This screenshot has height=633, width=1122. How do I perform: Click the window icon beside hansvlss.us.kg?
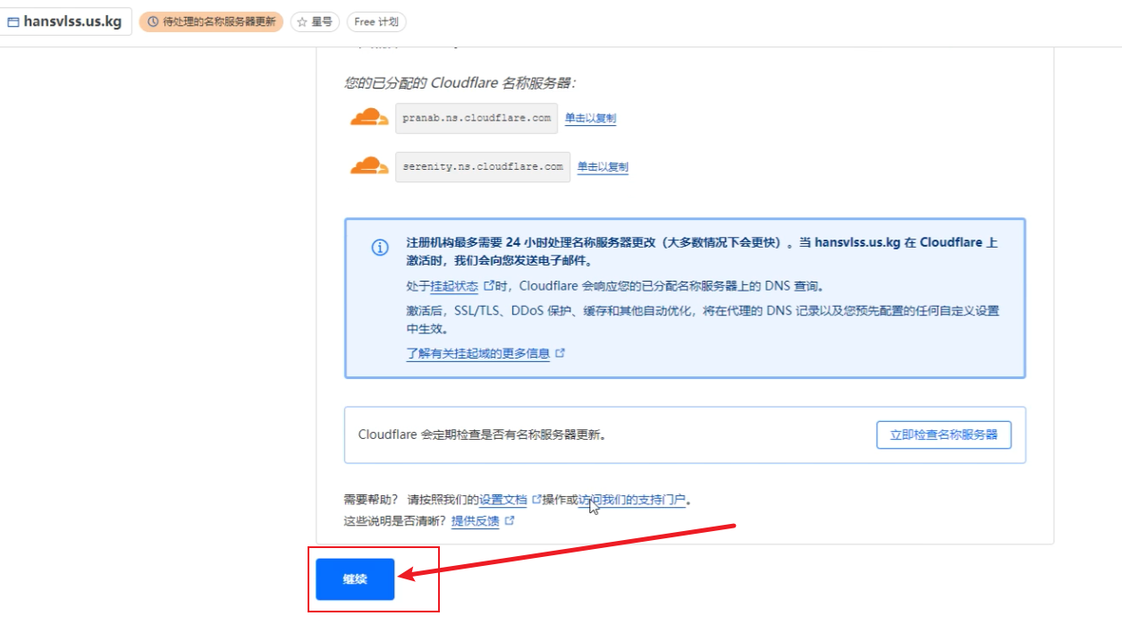tap(13, 21)
